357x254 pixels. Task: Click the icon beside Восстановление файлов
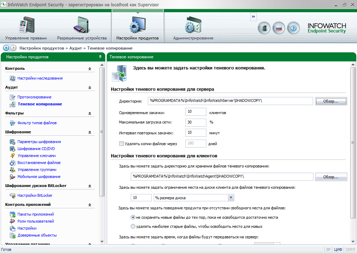coord(13,163)
